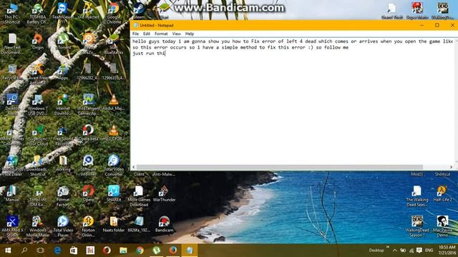Viewport: 458px width, 257px height.
Task: Open the View menu in Notepad
Action: 177,34
